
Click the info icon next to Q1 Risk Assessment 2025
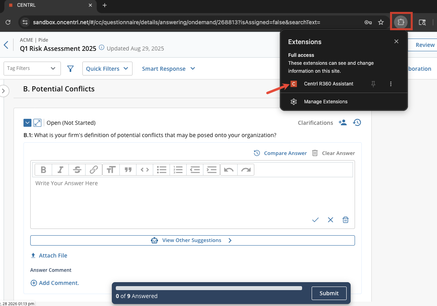click(x=102, y=47)
